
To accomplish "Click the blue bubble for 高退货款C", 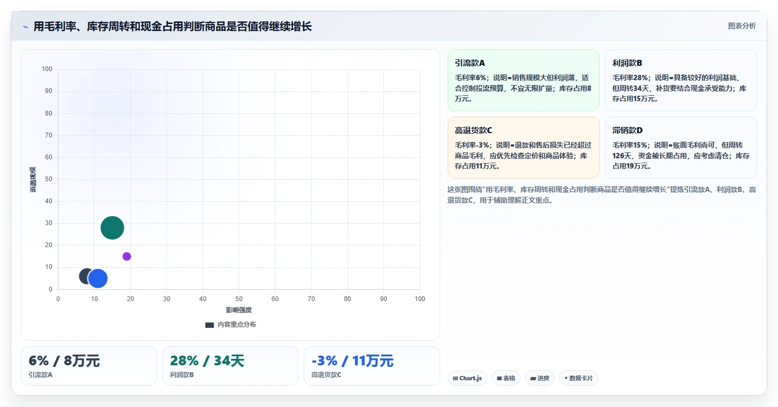I will (x=97, y=278).
